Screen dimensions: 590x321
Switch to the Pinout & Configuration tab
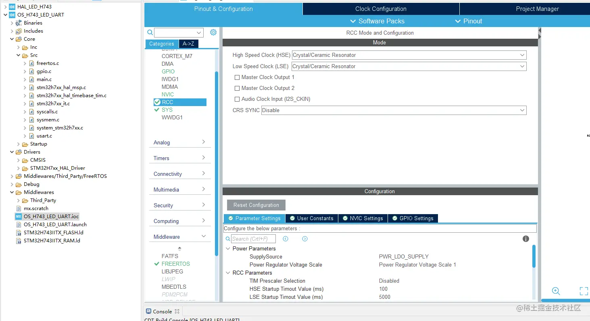tap(223, 9)
